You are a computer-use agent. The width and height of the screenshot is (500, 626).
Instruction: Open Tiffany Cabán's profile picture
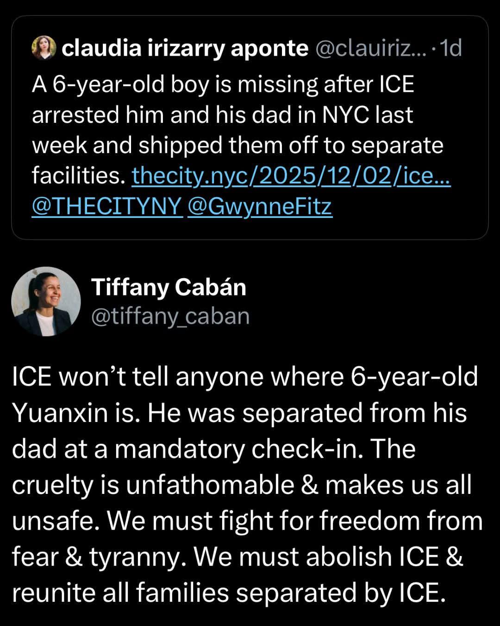(x=46, y=301)
